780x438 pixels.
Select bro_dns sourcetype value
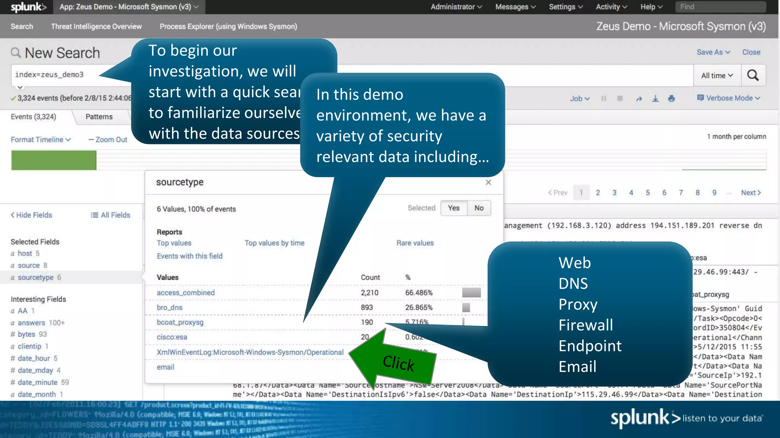(169, 308)
